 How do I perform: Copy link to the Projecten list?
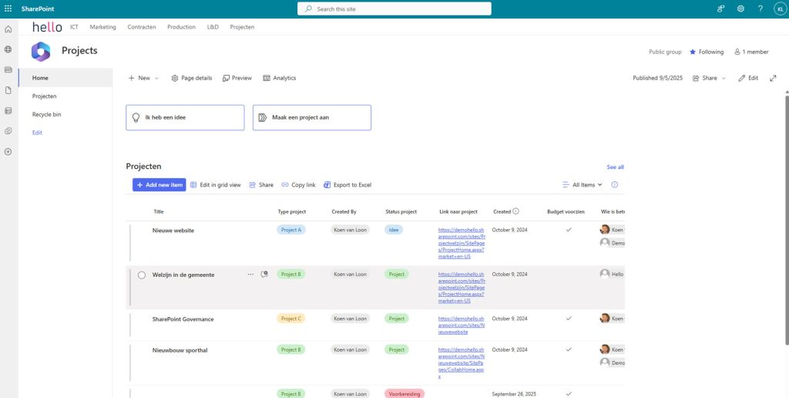click(298, 185)
